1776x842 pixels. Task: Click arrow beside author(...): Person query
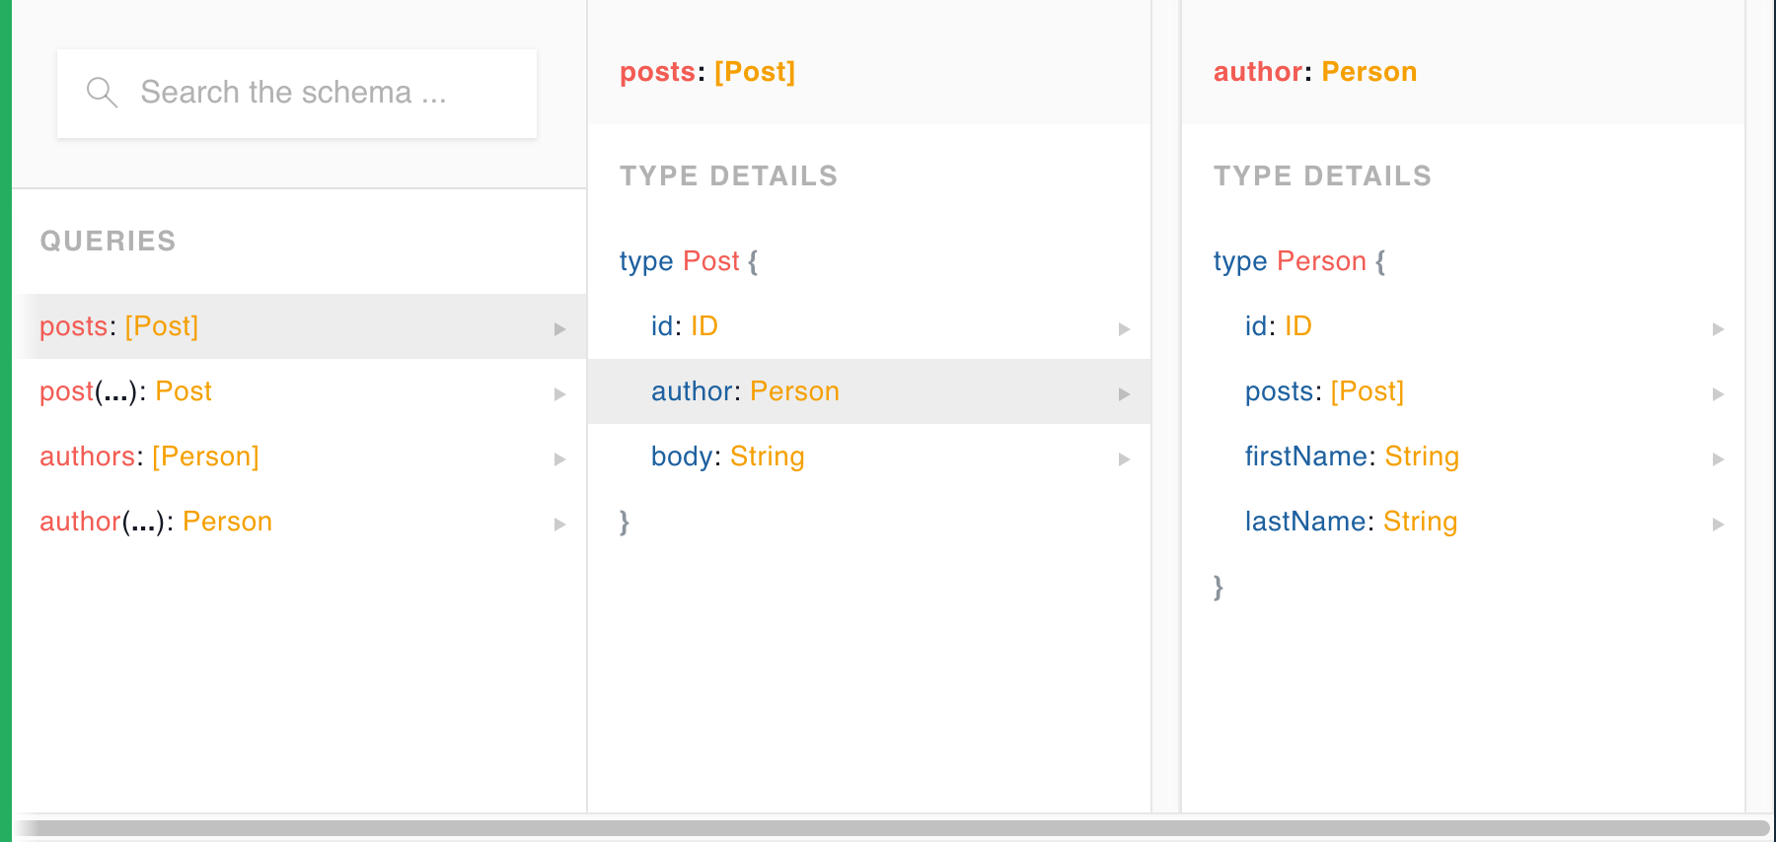(559, 524)
